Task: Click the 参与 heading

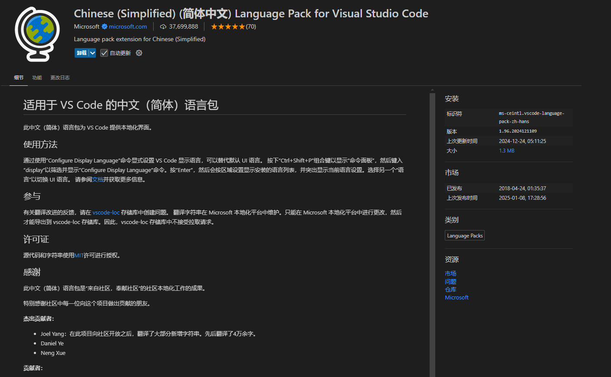Action: coord(32,196)
